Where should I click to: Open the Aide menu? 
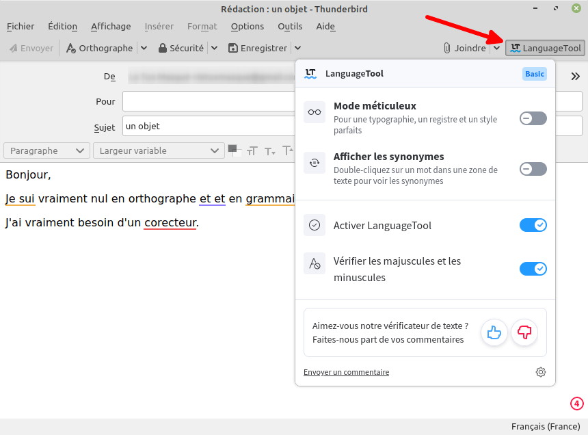pos(325,26)
